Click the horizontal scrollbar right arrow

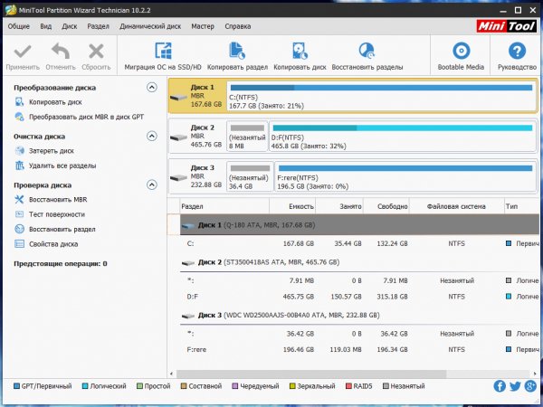click(535, 374)
